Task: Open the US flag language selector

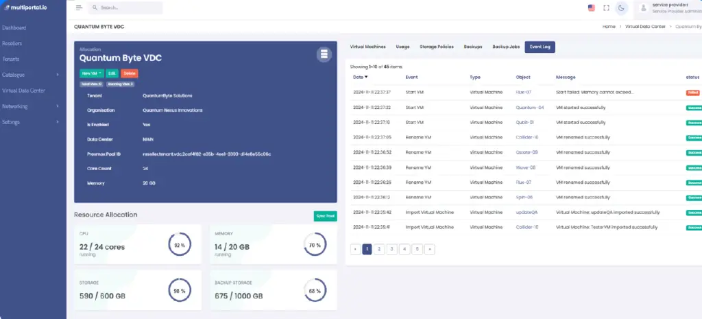Action: tap(592, 8)
